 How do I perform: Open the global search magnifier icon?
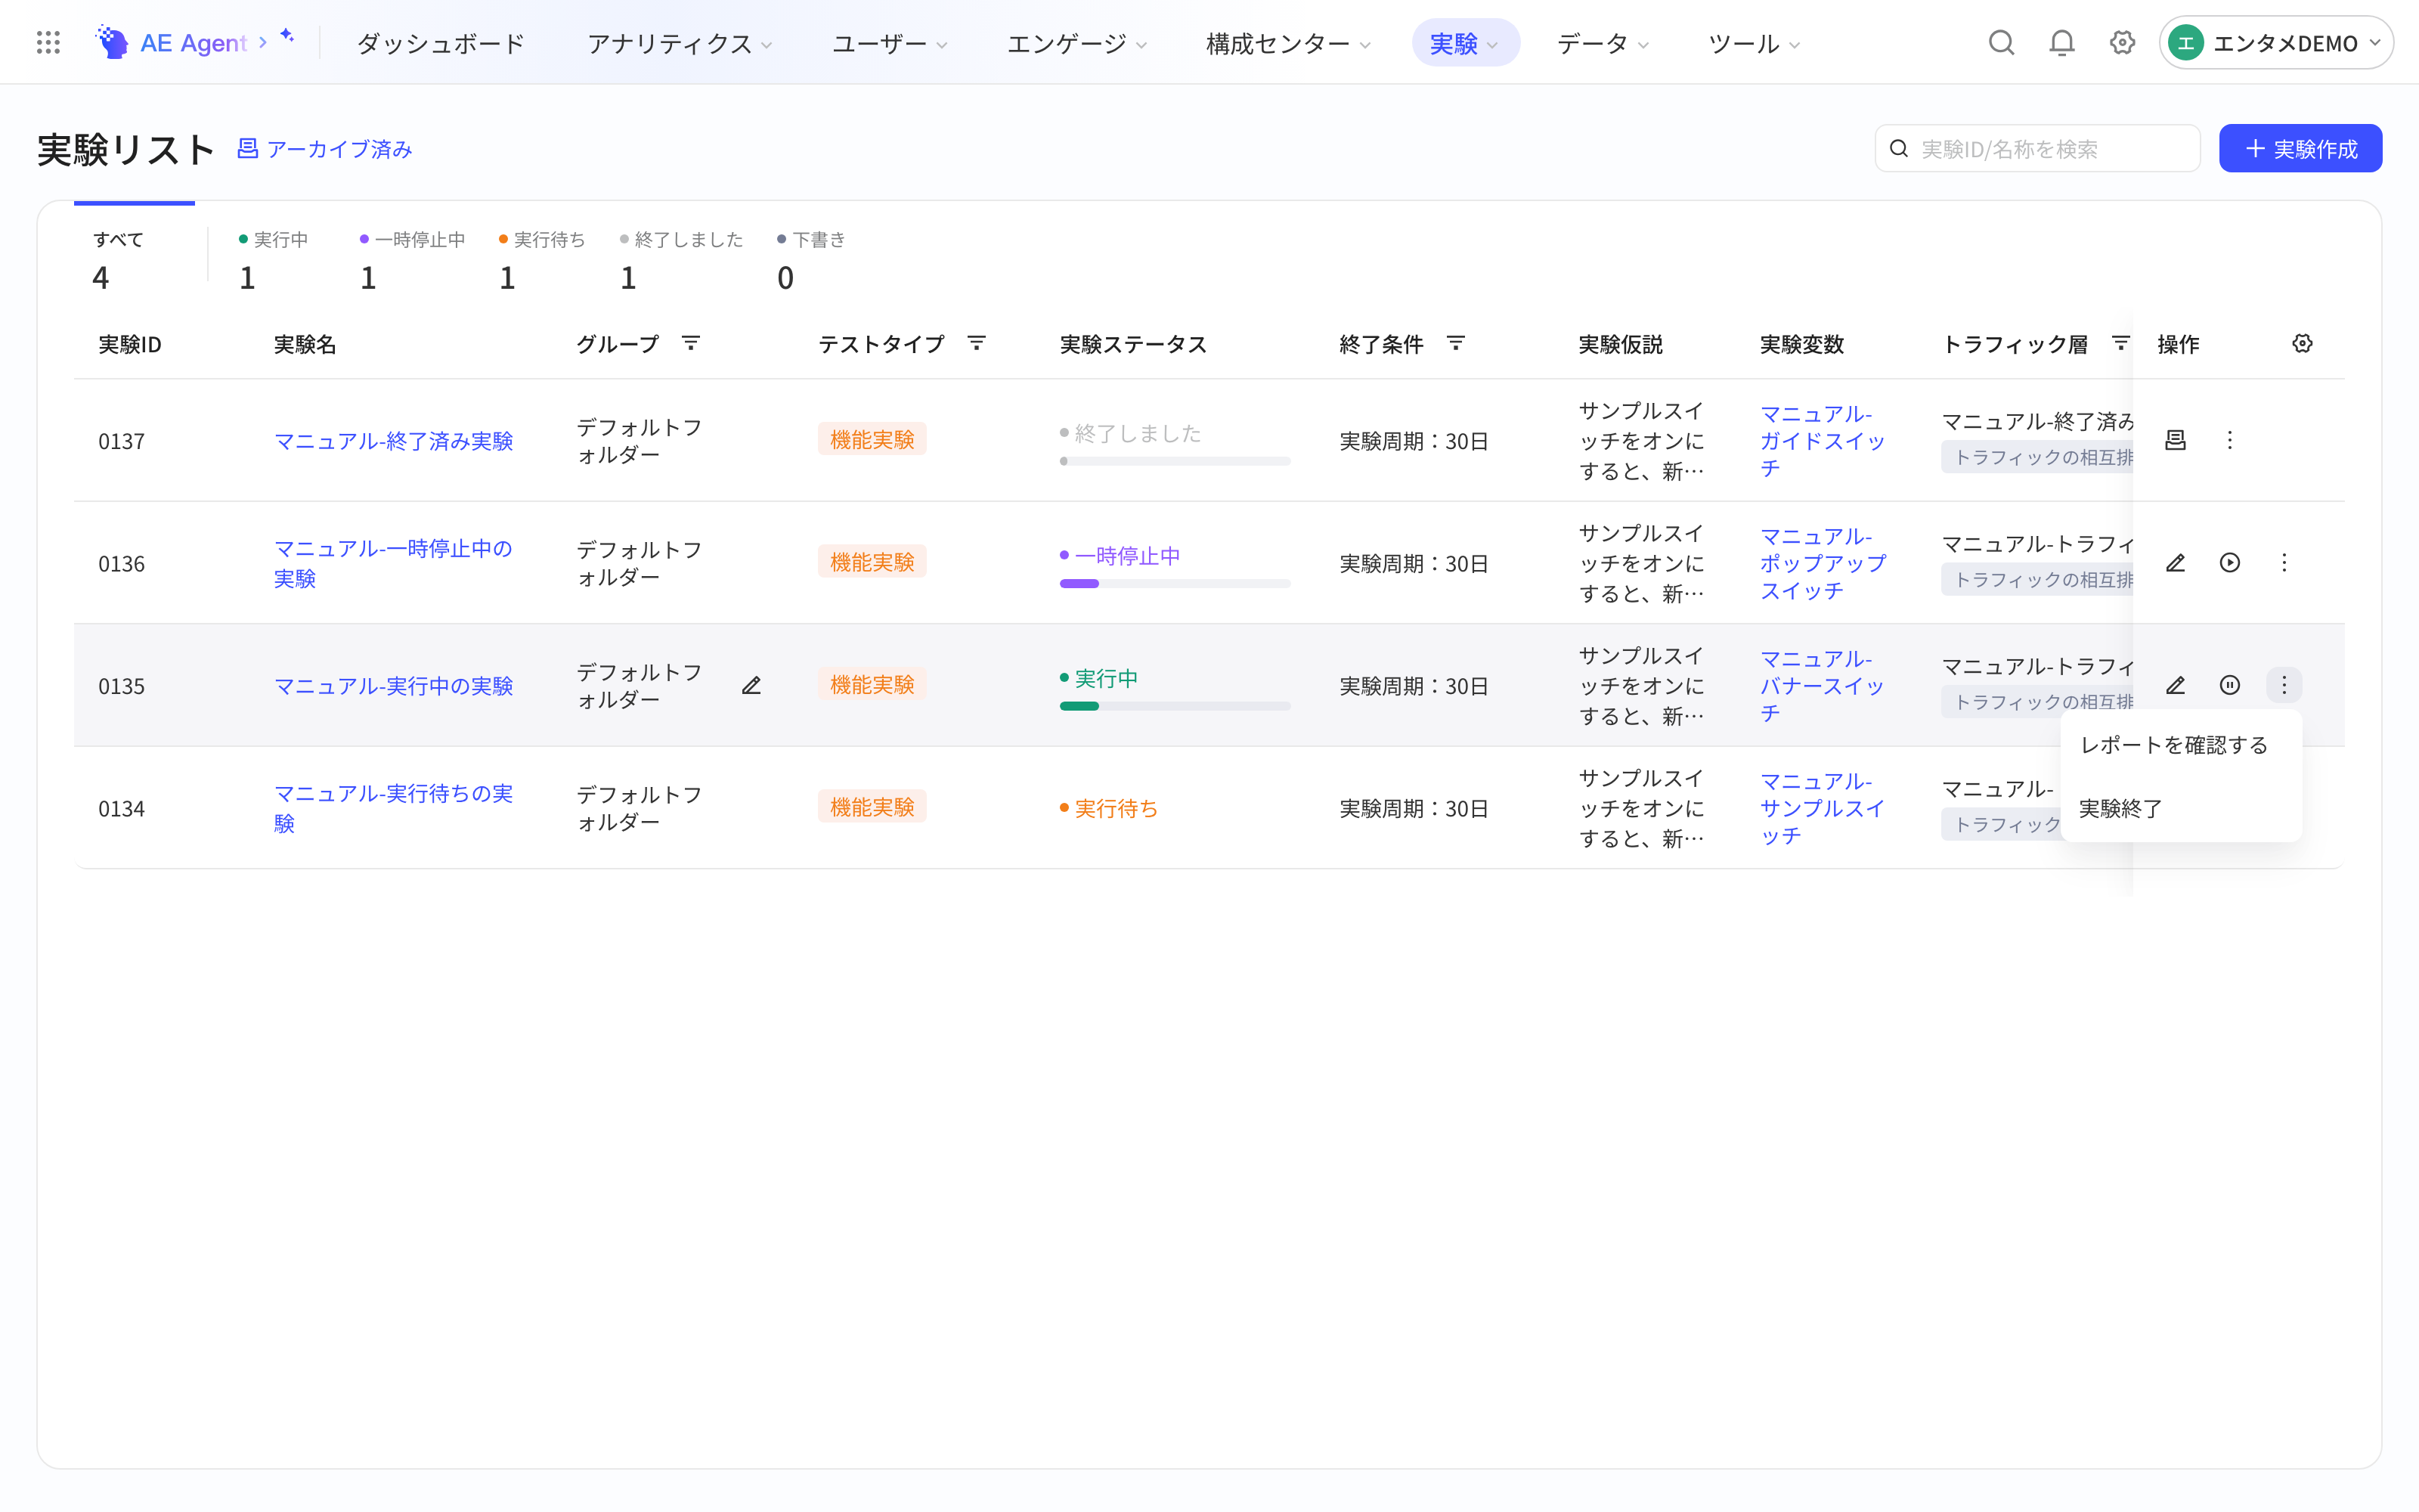(2001, 43)
